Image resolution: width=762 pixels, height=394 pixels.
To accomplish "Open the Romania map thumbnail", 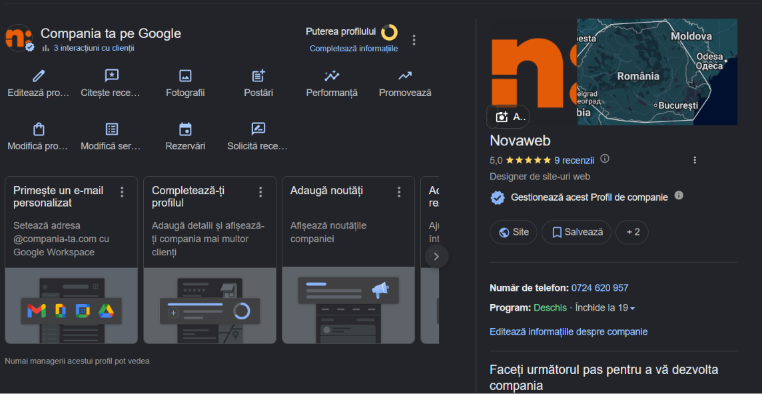I will pyautogui.click(x=657, y=72).
